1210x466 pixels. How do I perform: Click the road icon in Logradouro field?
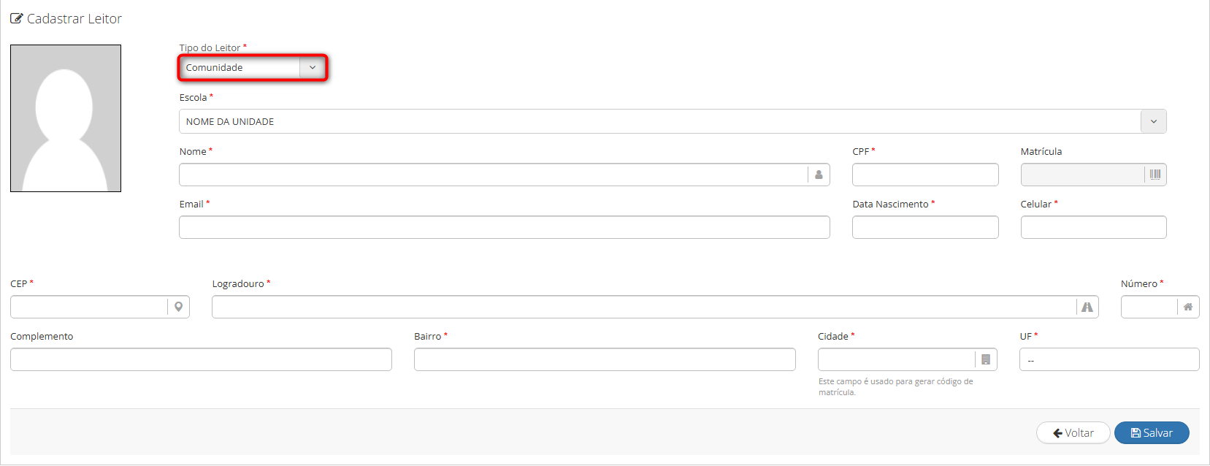pyautogui.click(x=1087, y=307)
